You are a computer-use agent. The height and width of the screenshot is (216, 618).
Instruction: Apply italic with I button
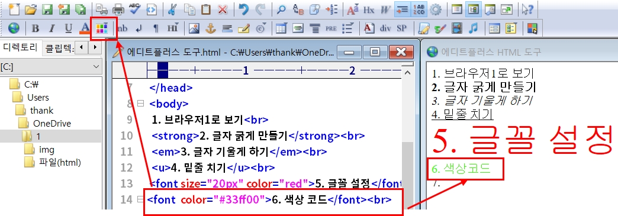point(51,28)
